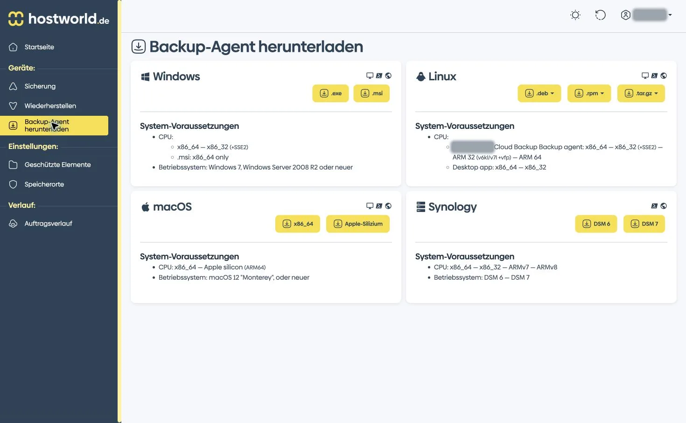Click the monitor icon in the macOS card
This screenshot has width=686, height=423.
(370, 206)
